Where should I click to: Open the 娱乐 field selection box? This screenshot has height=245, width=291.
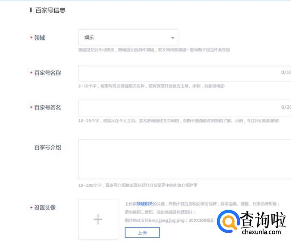(x=124, y=37)
